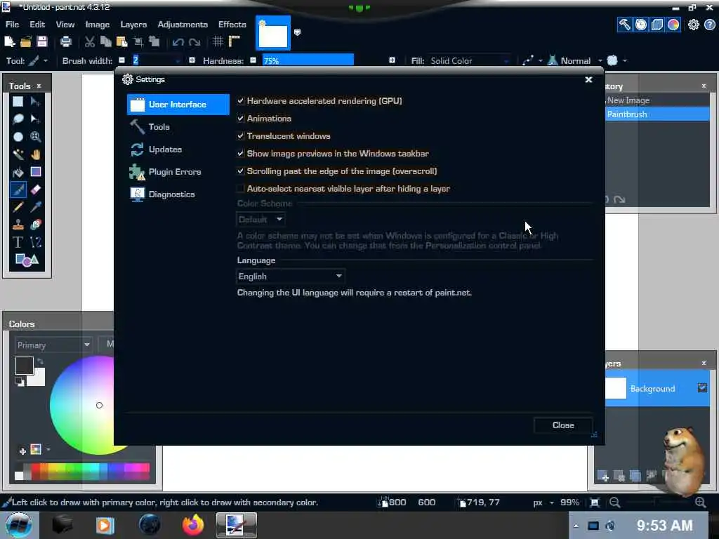This screenshot has width=719, height=539.
Task: Toggle the Colors window wheel icon
Action: pos(673,25)
